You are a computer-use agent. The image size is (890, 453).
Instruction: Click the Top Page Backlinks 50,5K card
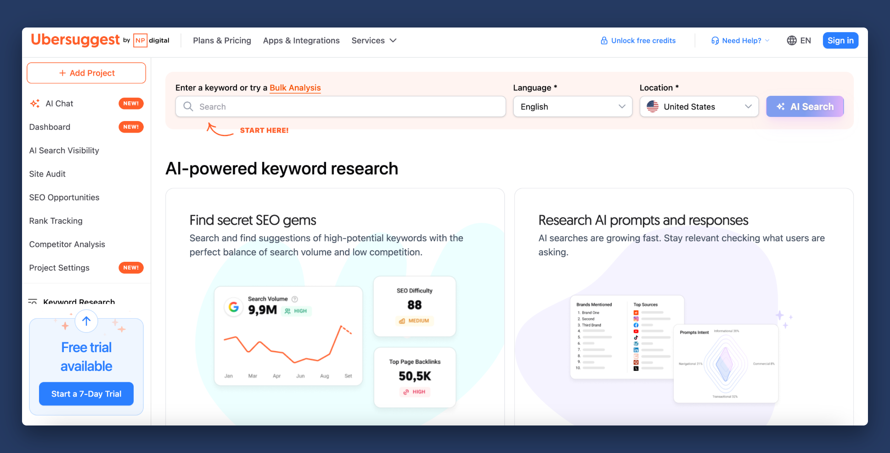(x=415, y=377)
